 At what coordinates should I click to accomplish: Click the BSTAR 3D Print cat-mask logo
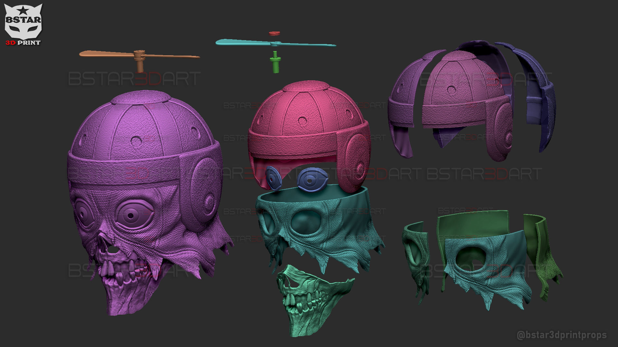[x=23, y=24]
